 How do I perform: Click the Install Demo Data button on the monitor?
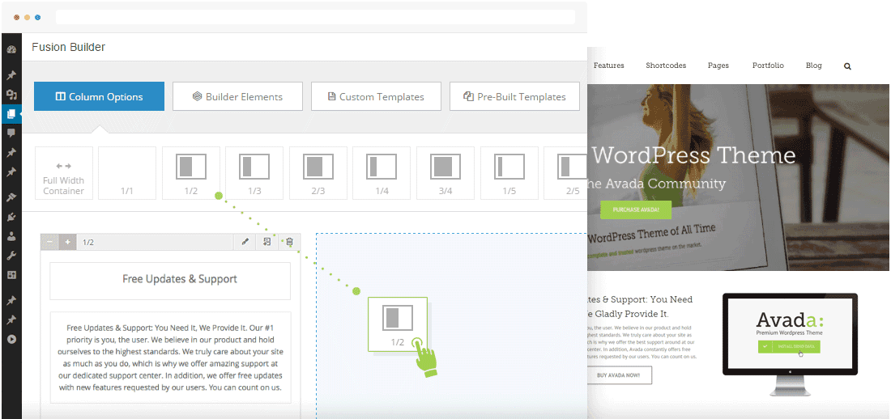789,345
